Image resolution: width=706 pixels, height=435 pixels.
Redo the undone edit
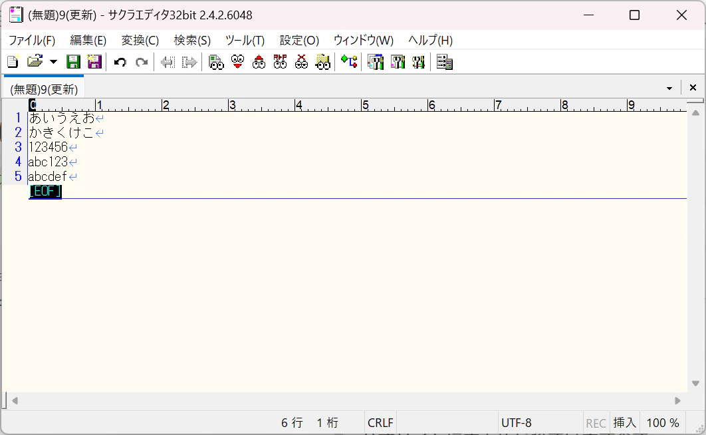tap(142, 62)
